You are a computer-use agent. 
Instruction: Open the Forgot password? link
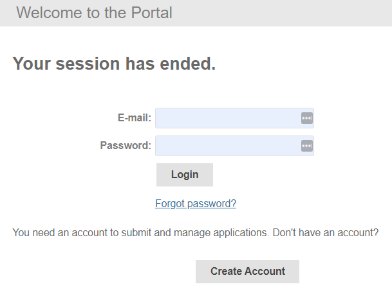[196, 204]
